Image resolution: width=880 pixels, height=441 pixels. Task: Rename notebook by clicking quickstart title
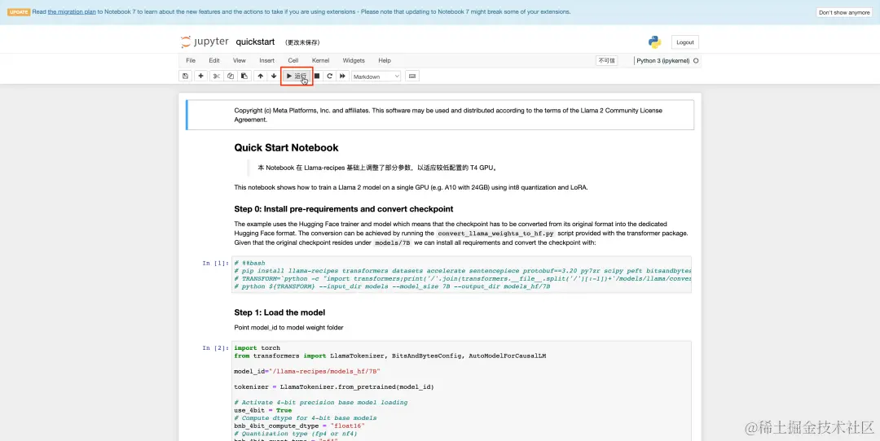255,42
